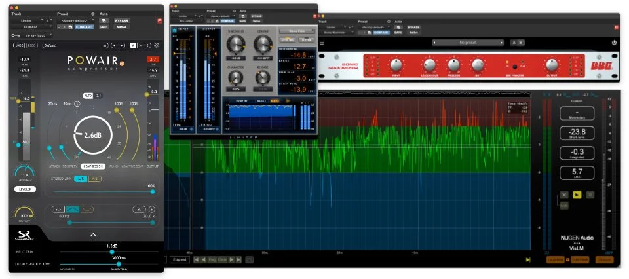
Task: Click the sidechain solo S circle
Action: pyautogui.click(x=152, y=209)
